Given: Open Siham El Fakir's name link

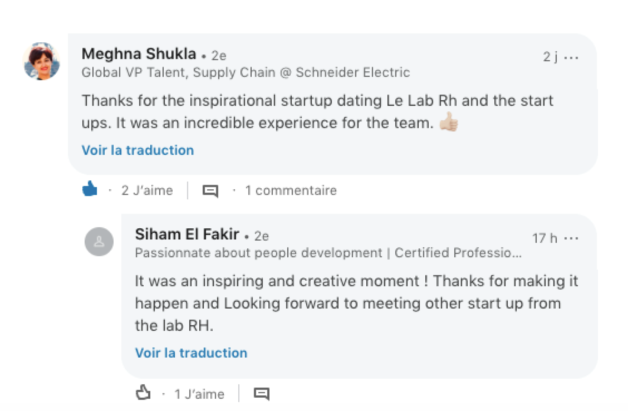Looking at the screenshot, I should pyautogui.click(x=187, y=234).
